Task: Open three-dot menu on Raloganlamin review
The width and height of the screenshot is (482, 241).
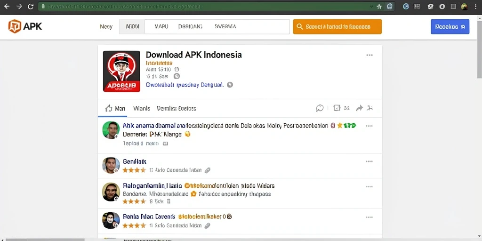Action: (x=369, y=187)
